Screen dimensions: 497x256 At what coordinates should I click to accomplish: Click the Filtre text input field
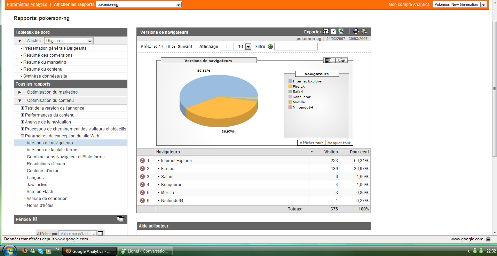pyautogui.click(x=296, y=47)
